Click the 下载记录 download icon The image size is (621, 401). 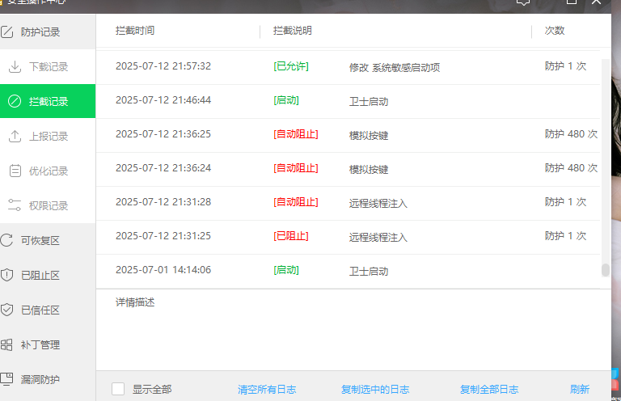pos(15,67)
